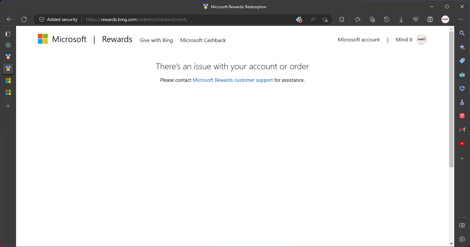Switch to the inactive Rewards medal tab
This screenshot has width=470, height=247.
click(x=8, y=57)
